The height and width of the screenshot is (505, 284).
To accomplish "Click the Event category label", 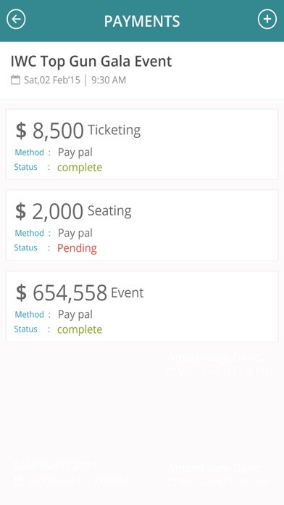I will click(x=128, y=292).
